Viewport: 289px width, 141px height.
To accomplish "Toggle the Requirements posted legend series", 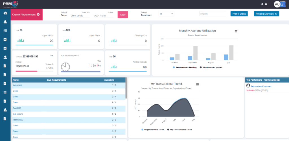I will [211, 68].
